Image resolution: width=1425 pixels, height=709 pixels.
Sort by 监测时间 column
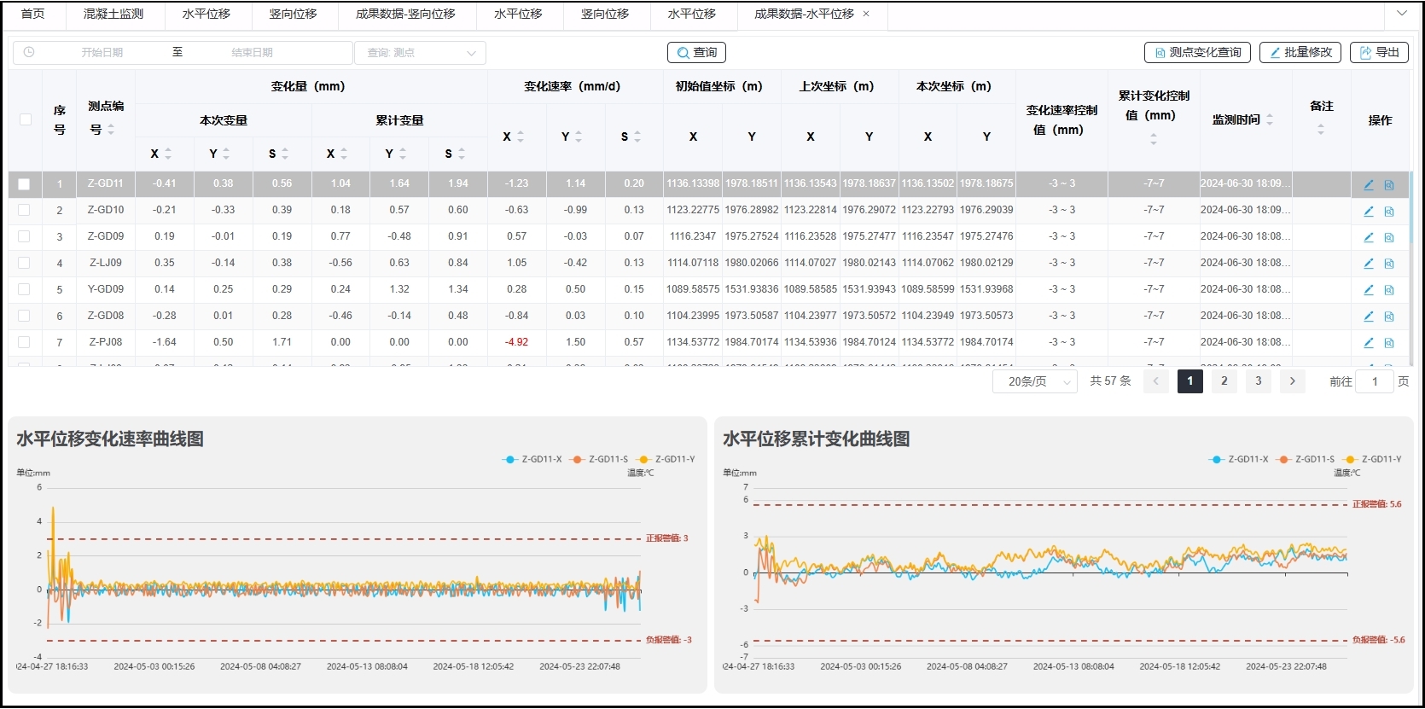coord(1270,119)
